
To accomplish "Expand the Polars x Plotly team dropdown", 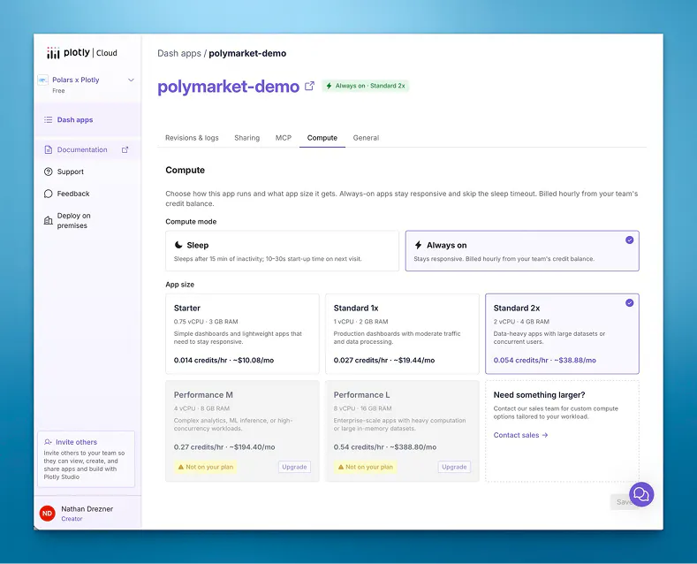I will pyautogui.click(x=131, y=80).
